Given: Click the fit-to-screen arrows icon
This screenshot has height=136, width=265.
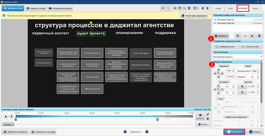Looking at the screenshot, I should tap(195, 8).
